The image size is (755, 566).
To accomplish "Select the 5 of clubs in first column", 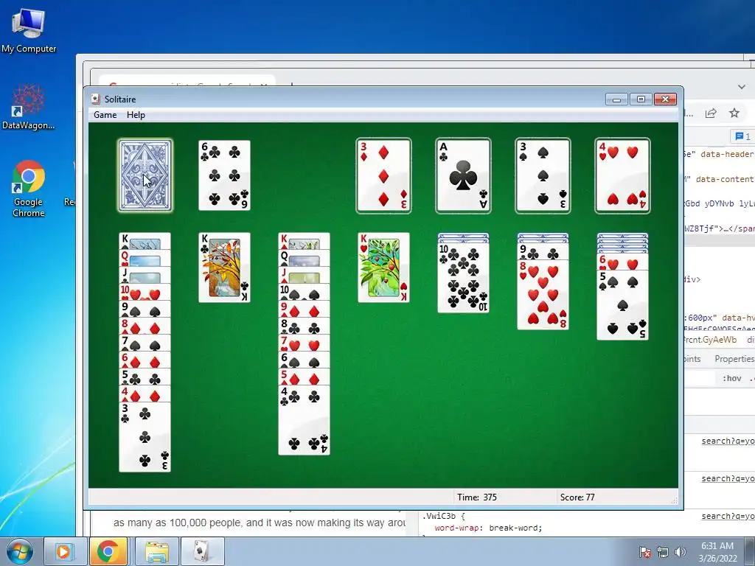I will point(145,377).
